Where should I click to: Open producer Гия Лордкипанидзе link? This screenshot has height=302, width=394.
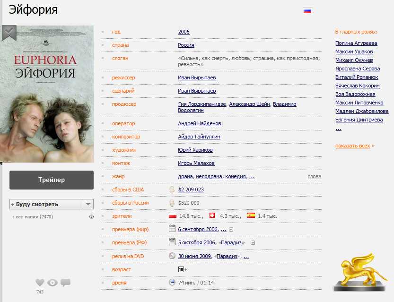[x=202, y=104]
